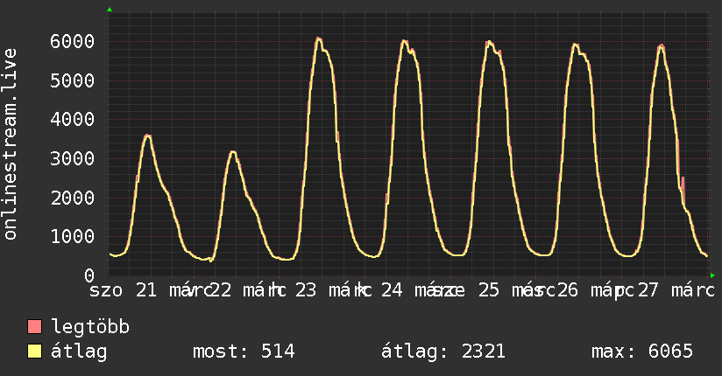Click the onlinestream.live vertical axis title
The width and height of the screenshot is (722, 376).
(x=10, y=144)
